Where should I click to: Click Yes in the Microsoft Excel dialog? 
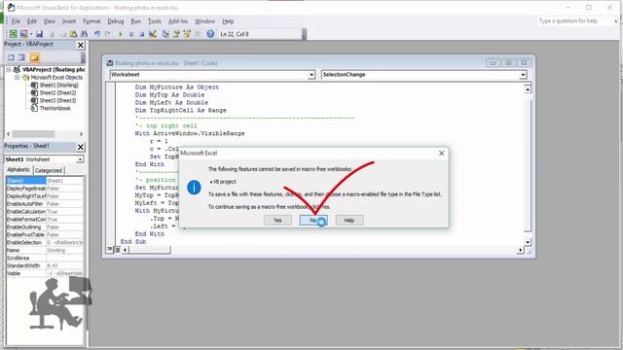pos(277,221)
